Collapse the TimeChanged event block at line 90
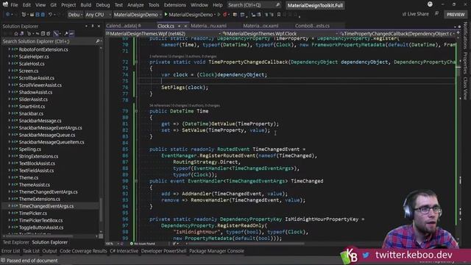 (x=136, y=181)
